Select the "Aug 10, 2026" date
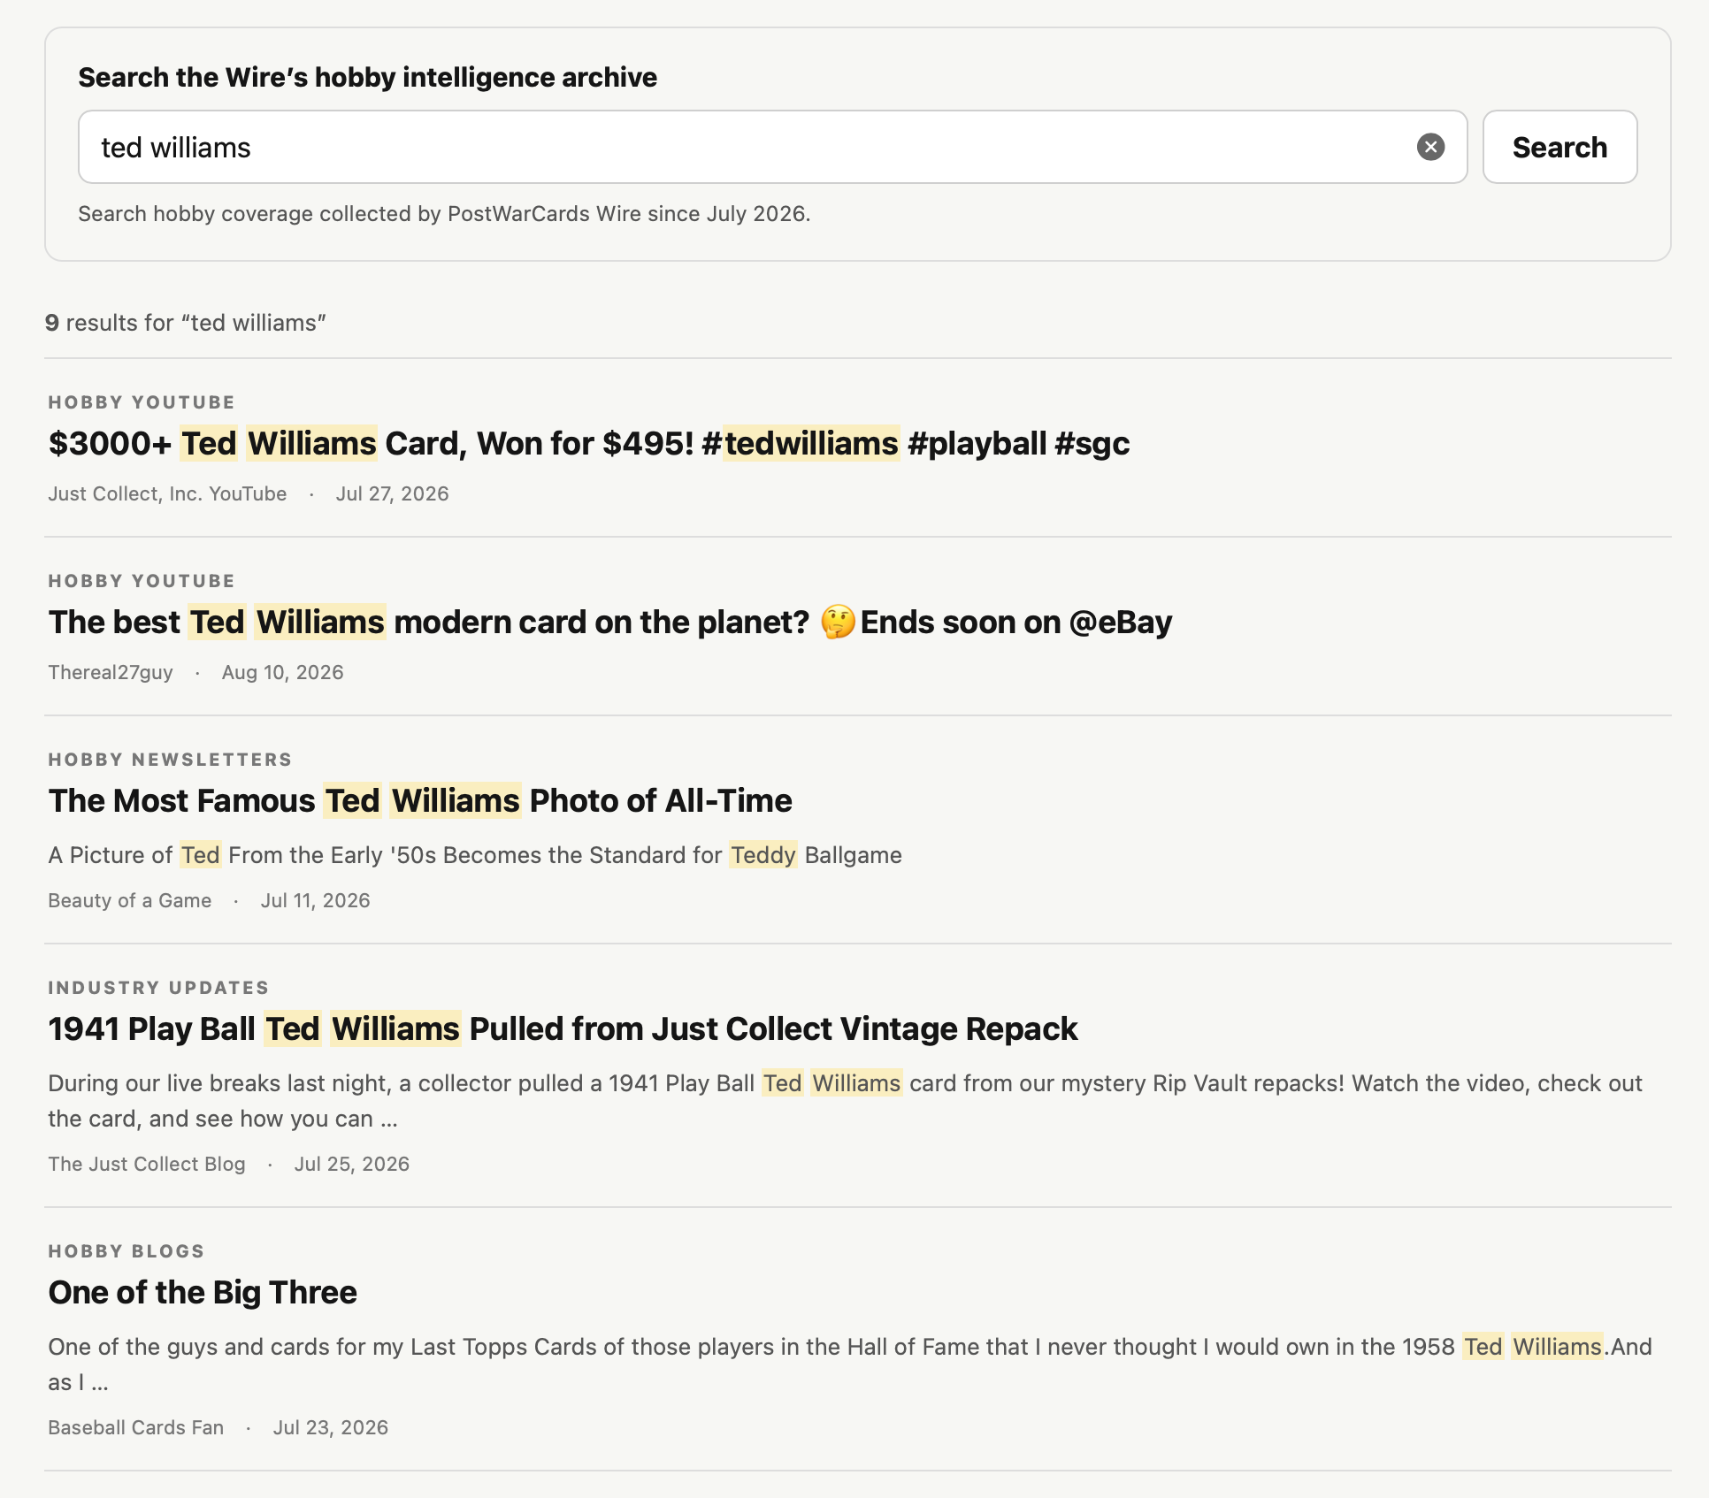1709x1498 pixels. [x=282, y=672]
